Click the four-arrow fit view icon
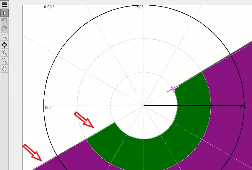252x170 pixels. pos(4,45)
